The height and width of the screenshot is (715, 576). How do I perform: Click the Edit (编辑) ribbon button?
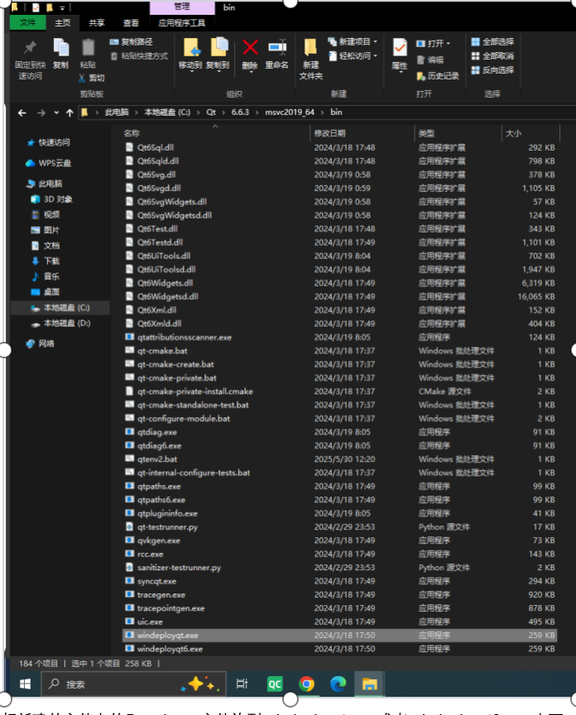(430, 60)
